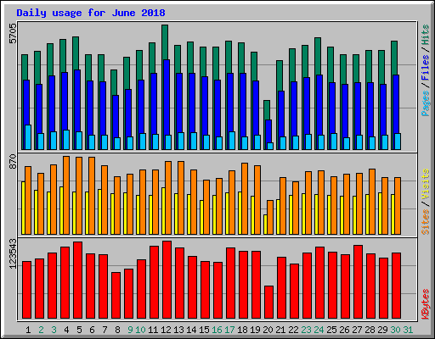Image resolution: width=435 pixels, height=339 pixels.
Task: Click the red KBytes bar for day 27
Action: [x=358, y=282]
